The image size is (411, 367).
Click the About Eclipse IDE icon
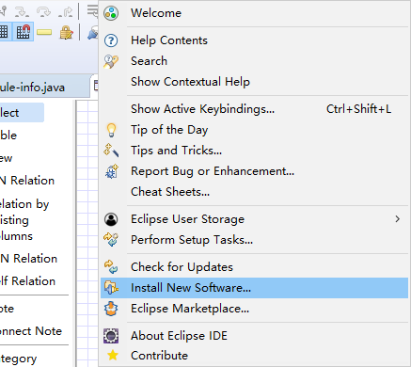[x=111, y=336]
